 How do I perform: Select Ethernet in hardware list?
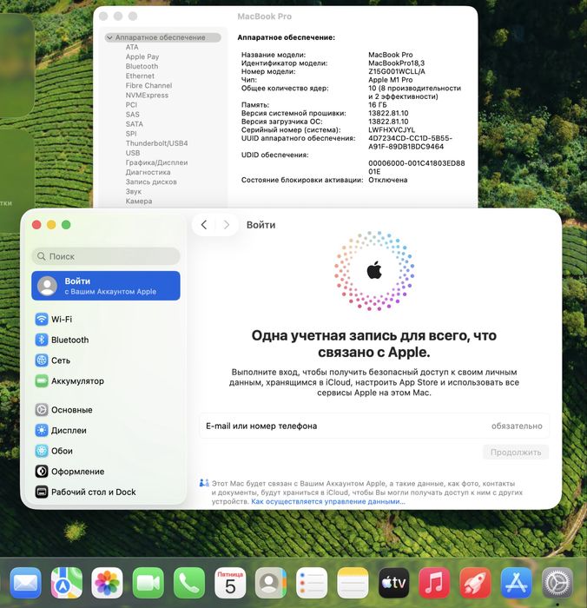[140, 76]
